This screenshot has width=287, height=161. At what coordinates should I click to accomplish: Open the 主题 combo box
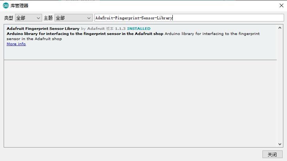pos(73,18)
